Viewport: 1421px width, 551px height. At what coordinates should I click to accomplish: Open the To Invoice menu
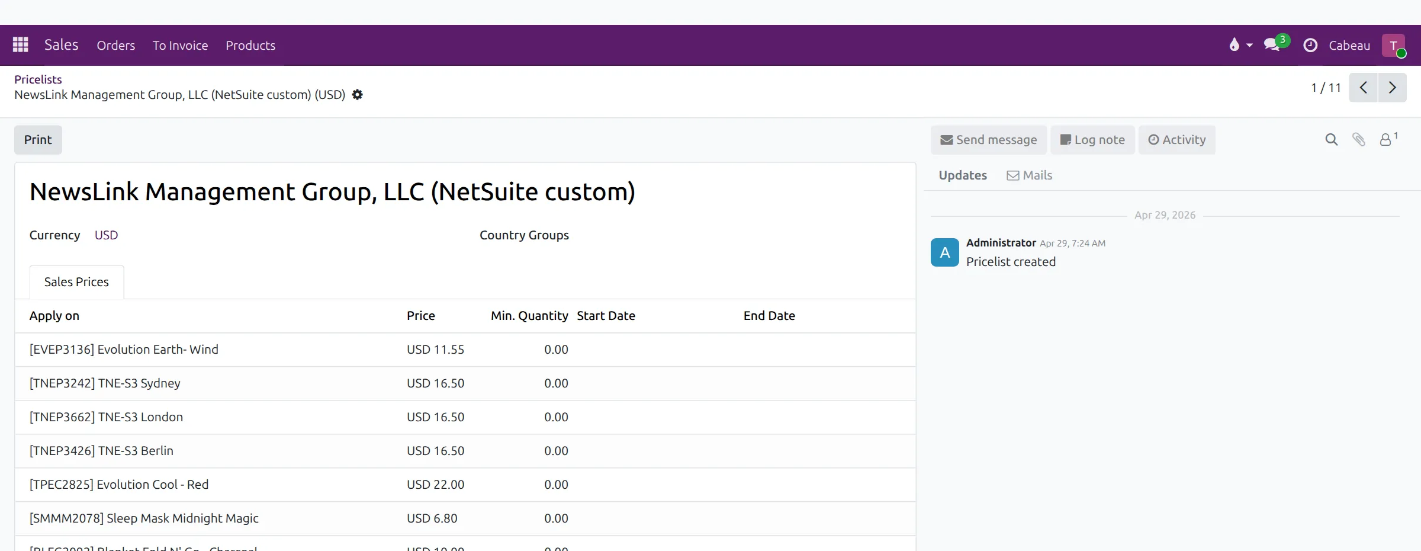(x=180, y=45)
